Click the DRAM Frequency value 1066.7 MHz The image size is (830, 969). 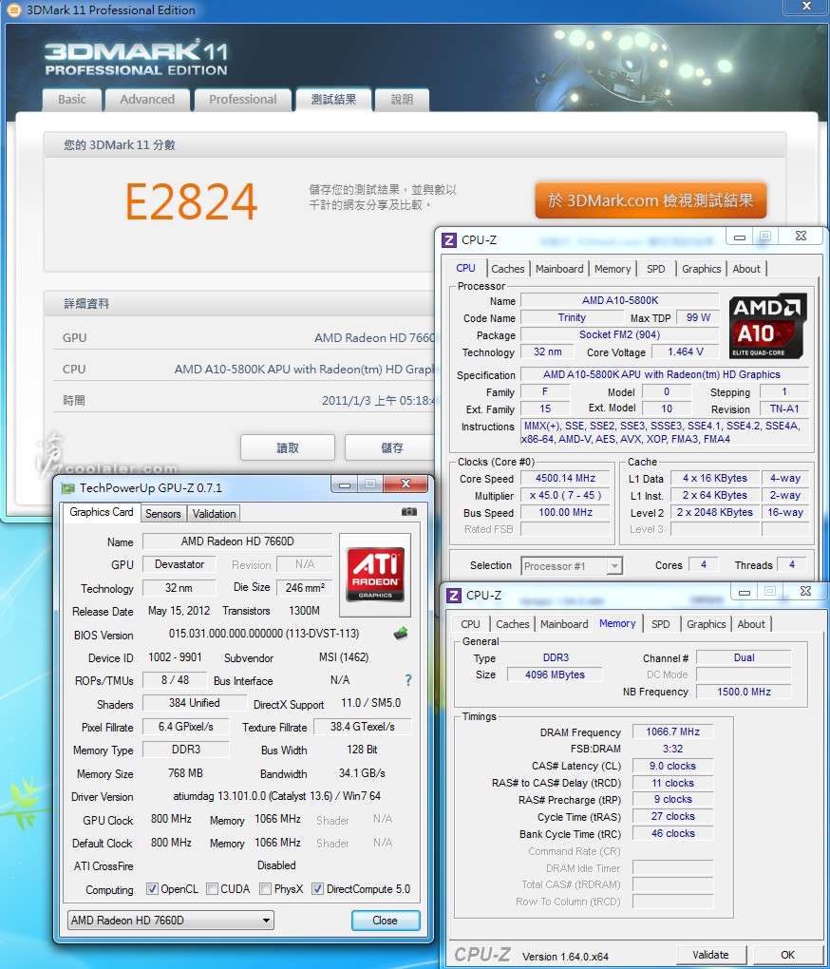[672, 731]
